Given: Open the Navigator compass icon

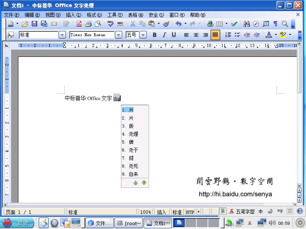Looking at the screenshot, I should point(256,24).
